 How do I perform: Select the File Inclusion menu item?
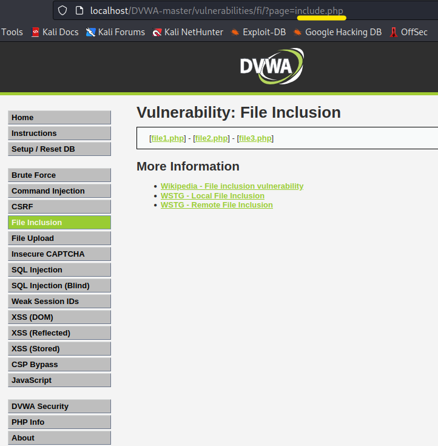coord(59,223)
